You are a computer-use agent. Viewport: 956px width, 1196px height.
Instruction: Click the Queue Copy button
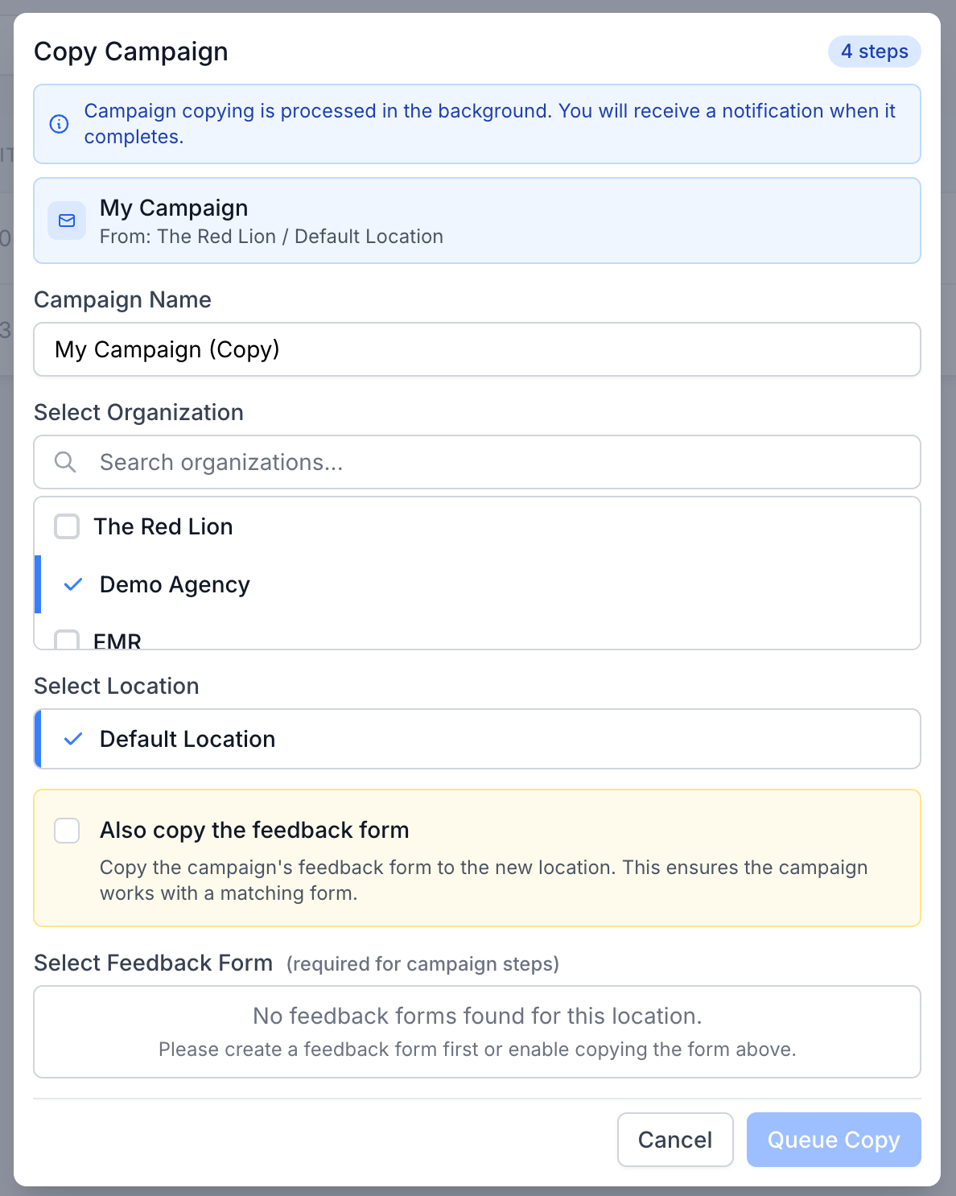pyautogui.click(x=833, y=1140)
